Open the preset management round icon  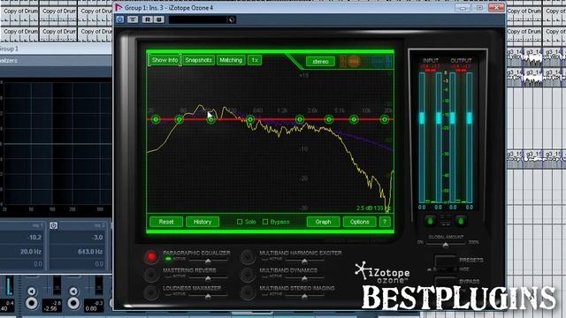pyautogui.click(x=232, y=19)
